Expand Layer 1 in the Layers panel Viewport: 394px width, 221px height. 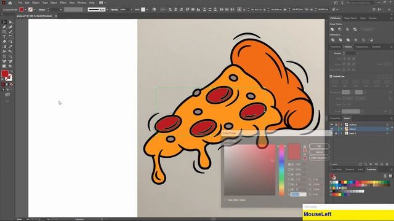tap(341, 134)
